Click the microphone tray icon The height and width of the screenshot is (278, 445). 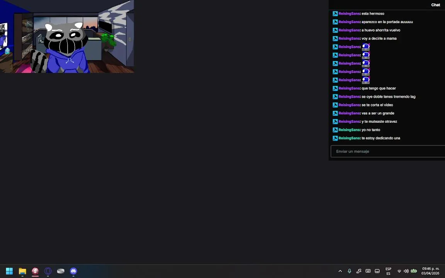click(349, 271)
